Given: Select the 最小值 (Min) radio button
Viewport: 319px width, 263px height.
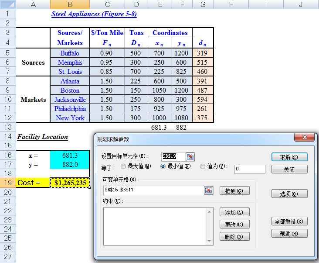Looking at the screenshot, I should 163,166.
